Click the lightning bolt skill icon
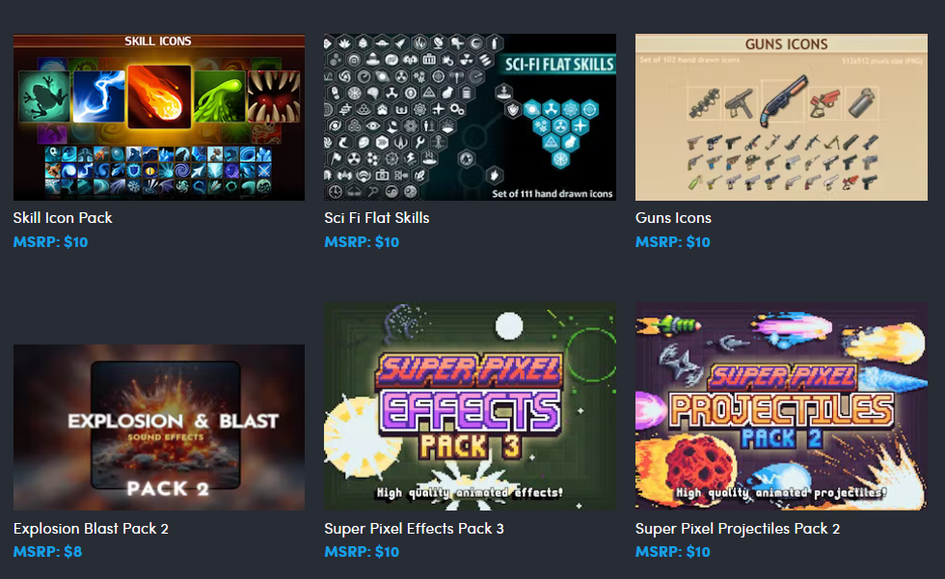The image size is (945, 579). 98,96
